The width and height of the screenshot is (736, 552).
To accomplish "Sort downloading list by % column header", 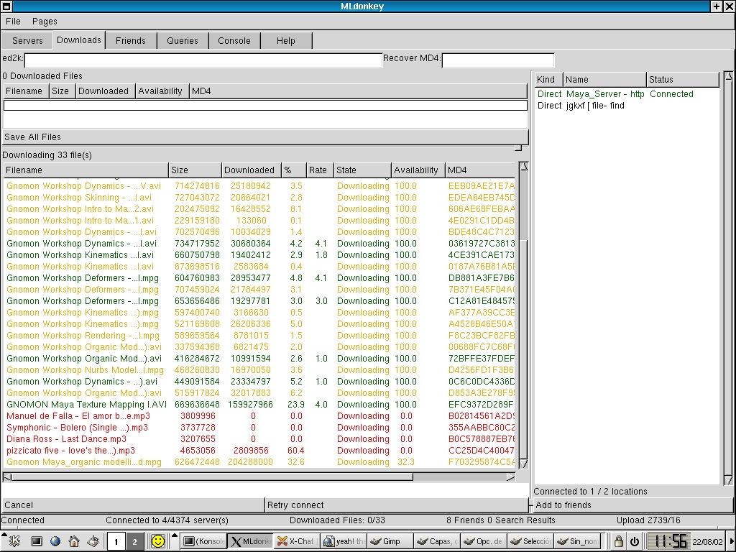I will pyautogui.click(x=293, y=170).
